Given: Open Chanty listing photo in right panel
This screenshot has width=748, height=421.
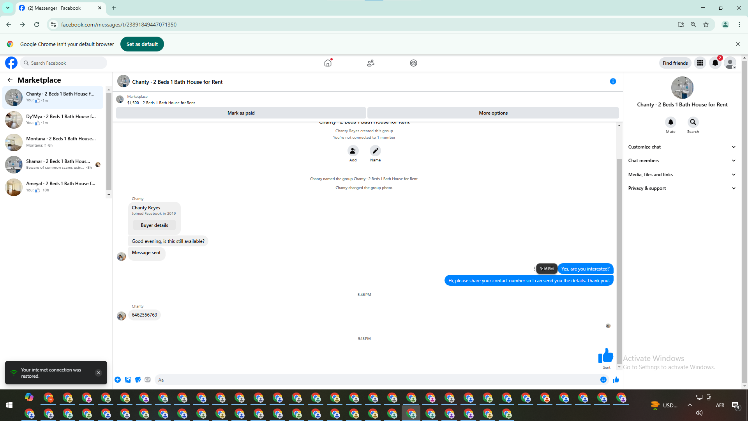Looking at the screenshot, I should coord(682,88).
